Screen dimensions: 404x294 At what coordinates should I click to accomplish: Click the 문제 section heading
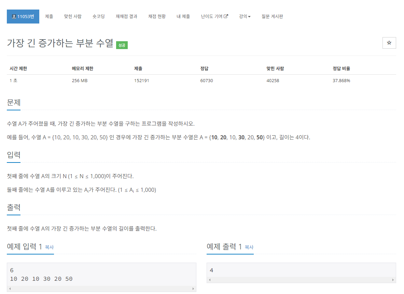14,103
